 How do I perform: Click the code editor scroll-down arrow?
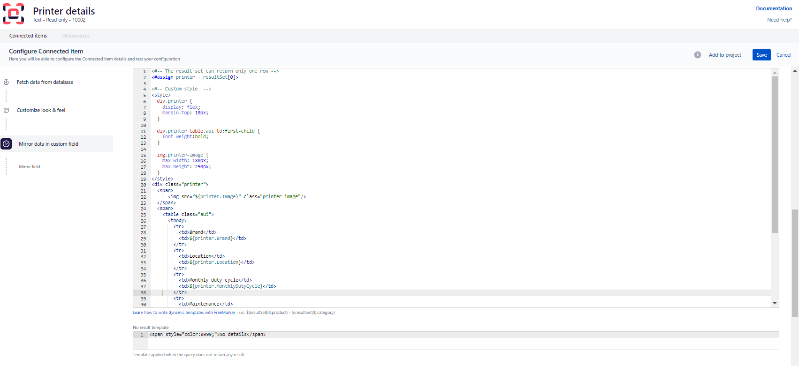775,303
